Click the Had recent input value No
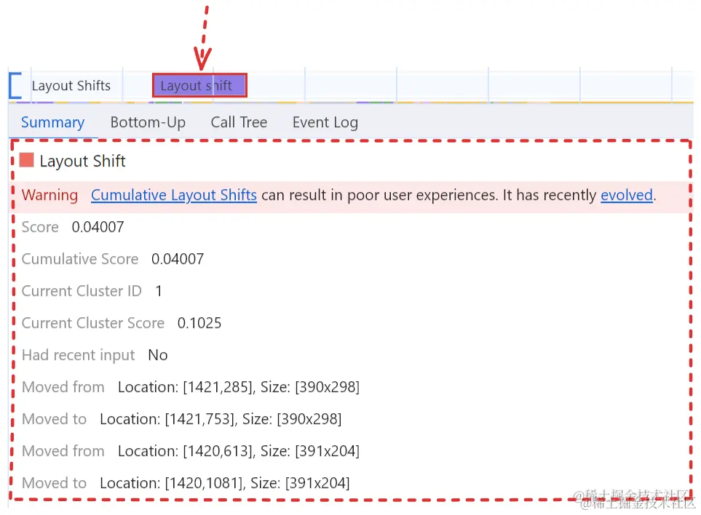 pyautogui.click(x=158, y=355)
